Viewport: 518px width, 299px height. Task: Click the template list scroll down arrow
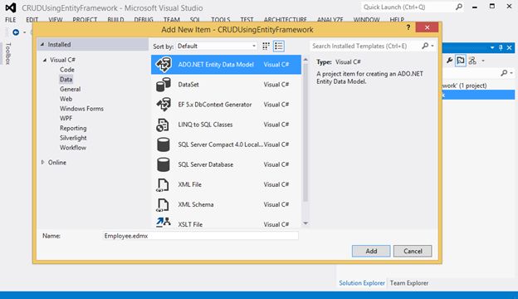point(305,223)
